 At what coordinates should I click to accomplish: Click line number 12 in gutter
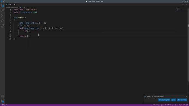(x=10, y=39)
